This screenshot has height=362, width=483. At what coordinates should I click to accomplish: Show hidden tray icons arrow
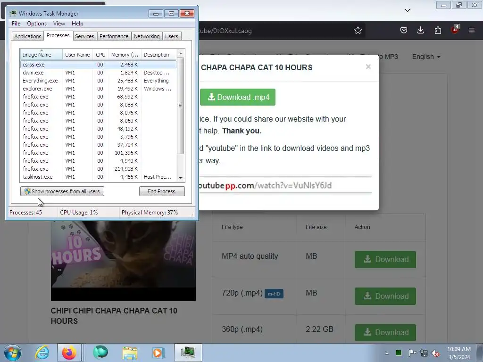pos(387,353)
